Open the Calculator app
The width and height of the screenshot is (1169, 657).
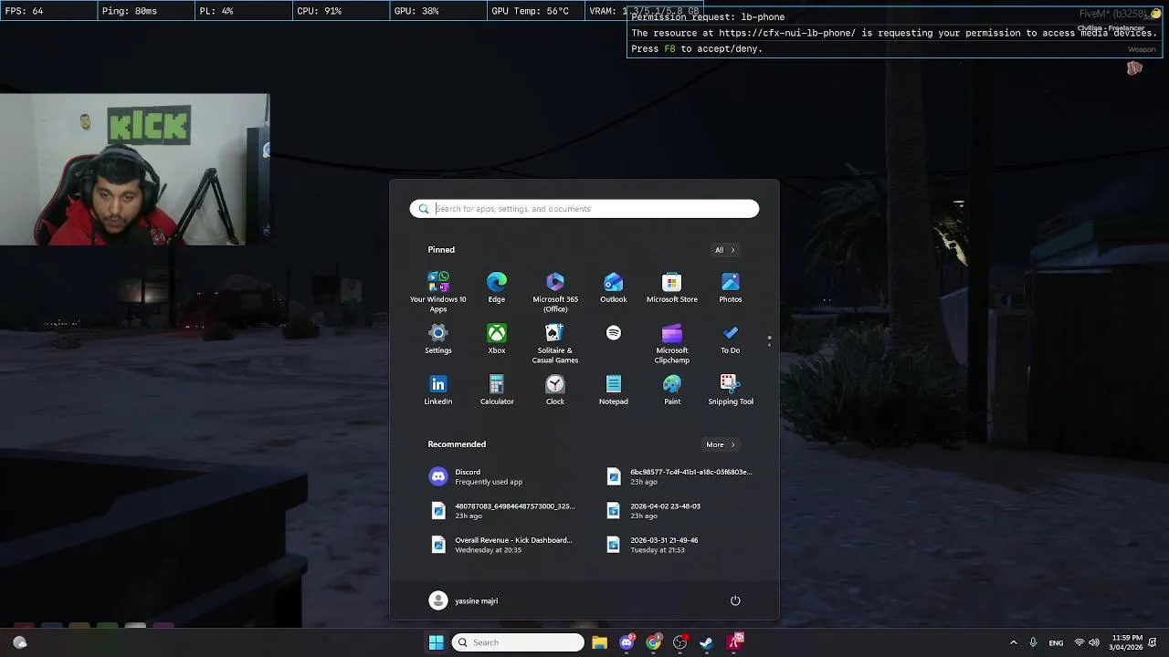pyautogui.click(x=497, y=390)
